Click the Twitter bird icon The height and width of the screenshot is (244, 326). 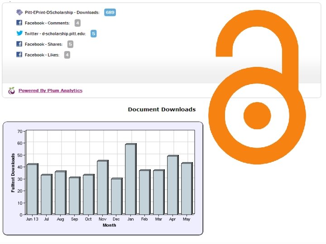coord(19,33)
